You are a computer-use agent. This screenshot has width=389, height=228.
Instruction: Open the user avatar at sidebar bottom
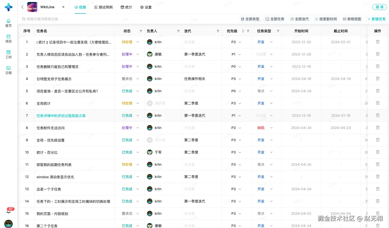point(9,224)
